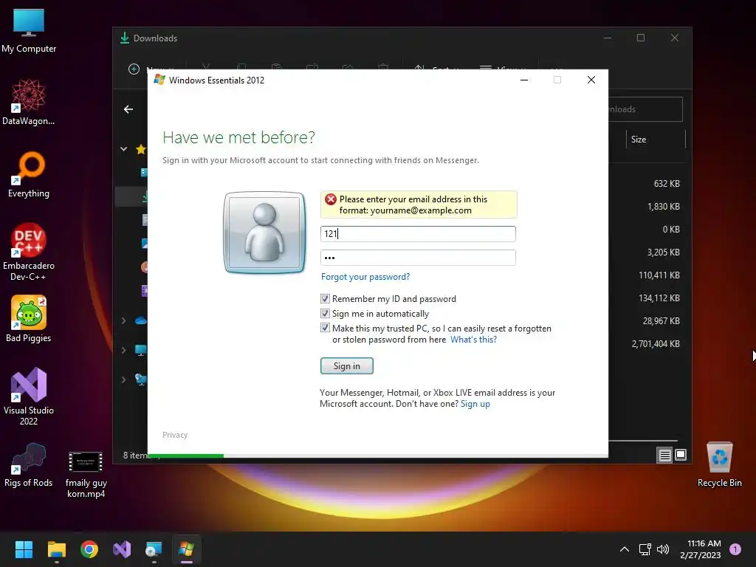Viewport: 756px width, 567px height.
Task: Launch Everything search desktop shortcut
Action: pos(29,175)
